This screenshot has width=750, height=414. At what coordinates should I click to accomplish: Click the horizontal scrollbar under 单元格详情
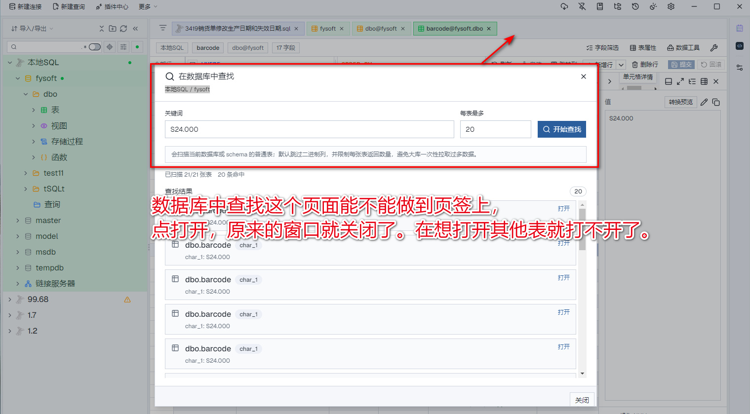[634, 88]
